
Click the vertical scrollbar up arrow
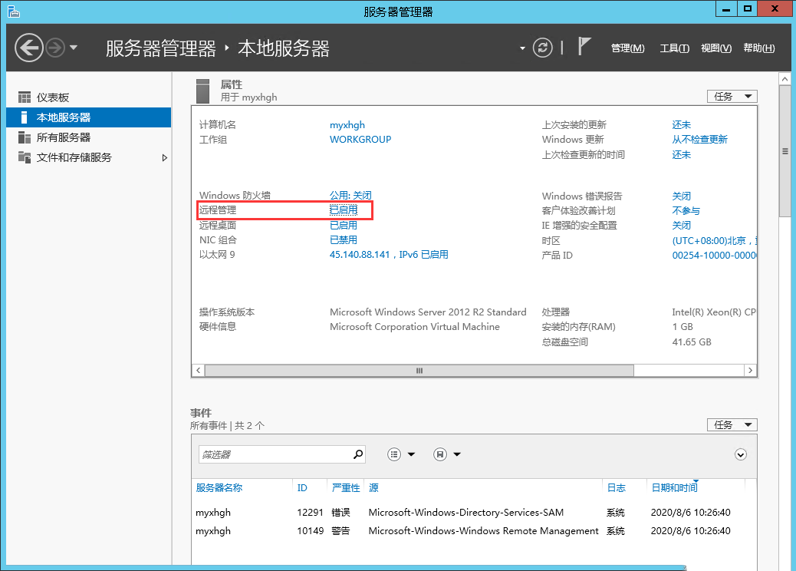coord(784,79)
